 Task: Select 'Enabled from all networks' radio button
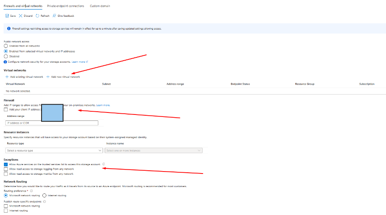[x=6, y=46]
